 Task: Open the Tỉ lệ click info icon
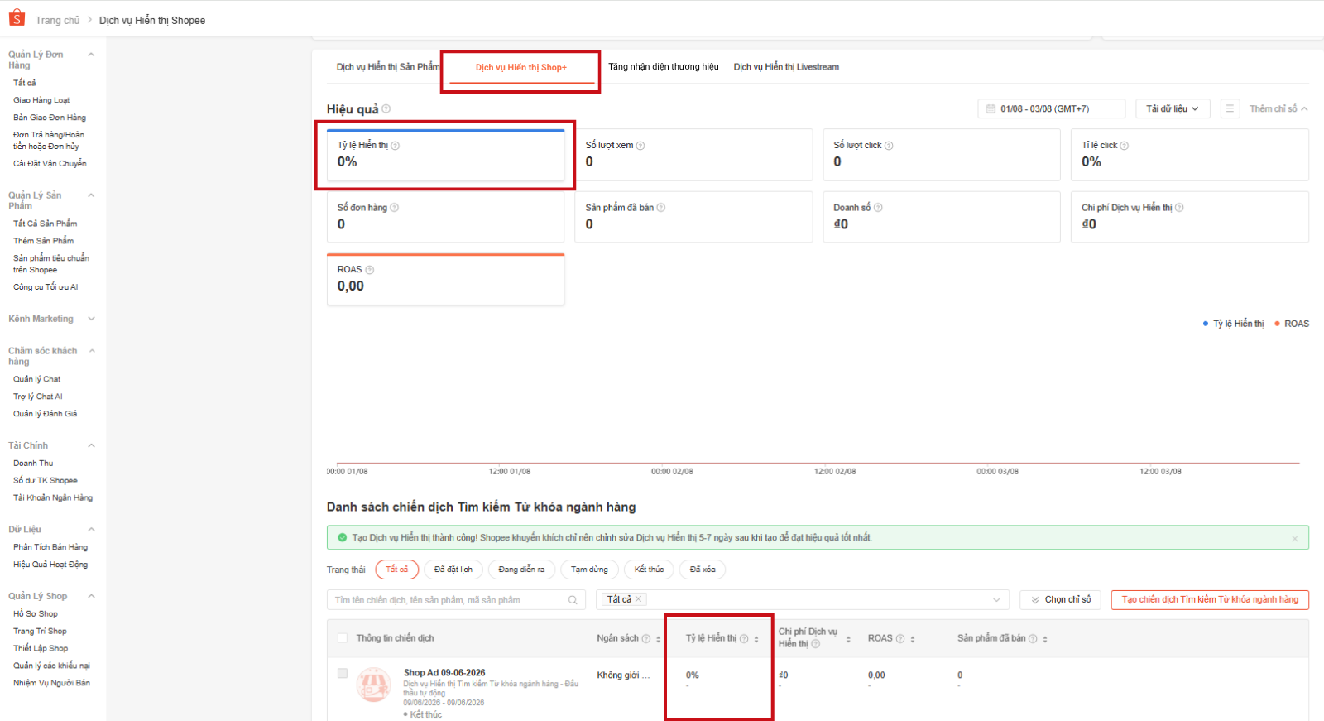pos(1125,146)
